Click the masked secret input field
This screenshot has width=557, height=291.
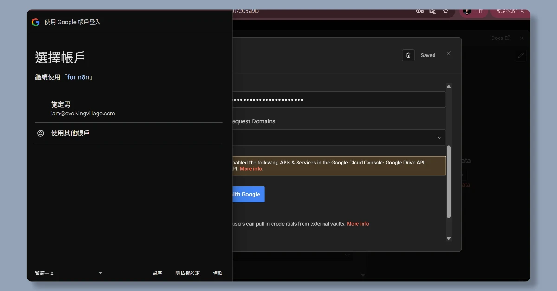pos(338,100)
